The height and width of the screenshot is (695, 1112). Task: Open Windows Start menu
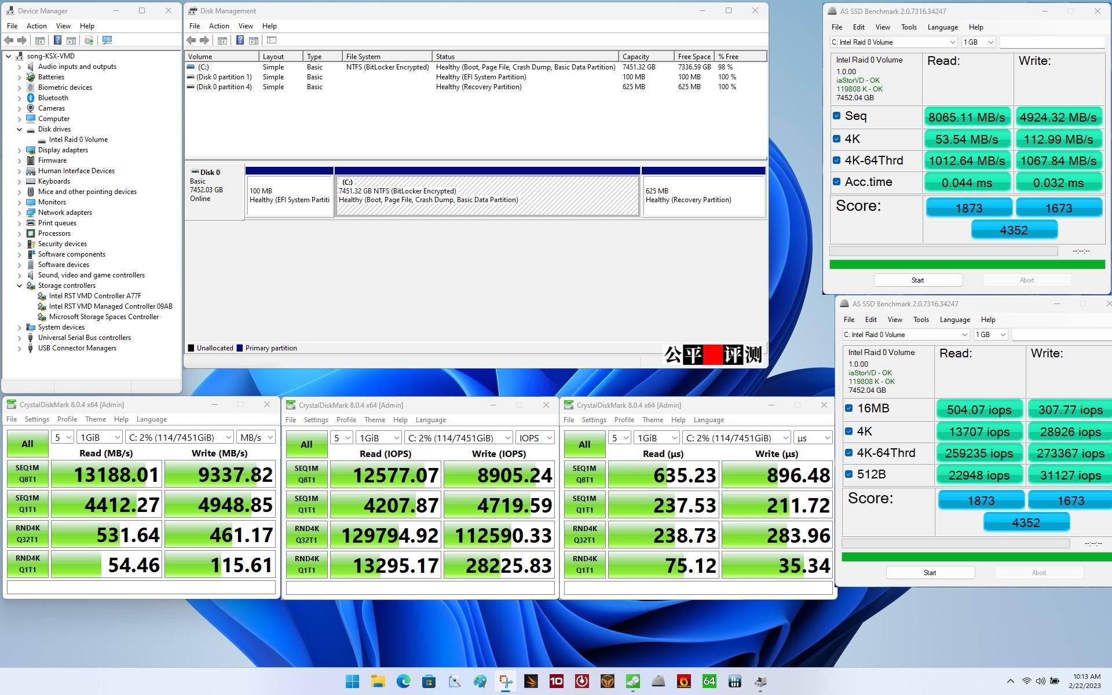[x=352, y=681]
